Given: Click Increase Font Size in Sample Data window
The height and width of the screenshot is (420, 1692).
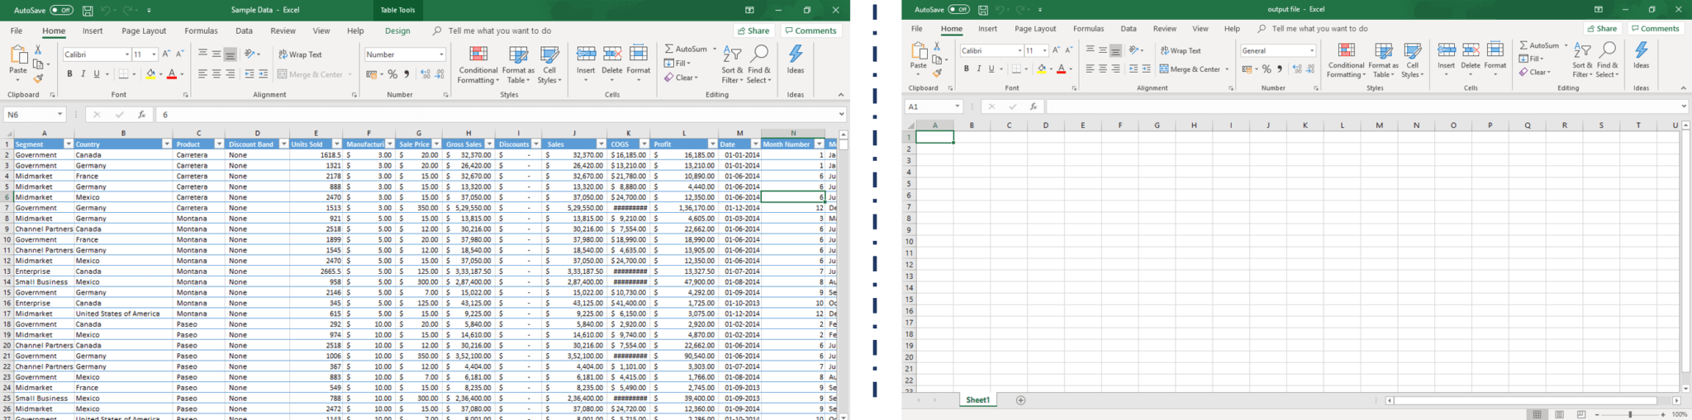Looking at the screenshot, I should tap(166, 54).
